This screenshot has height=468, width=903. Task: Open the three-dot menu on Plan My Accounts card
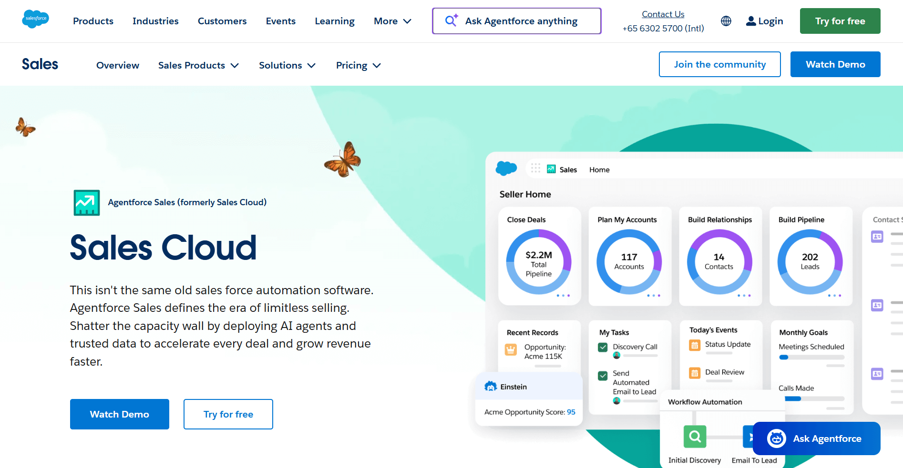point(654,296)
